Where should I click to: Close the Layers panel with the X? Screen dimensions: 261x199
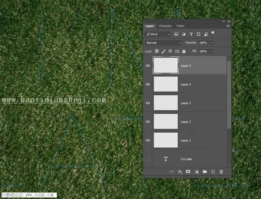coord(229,21)
